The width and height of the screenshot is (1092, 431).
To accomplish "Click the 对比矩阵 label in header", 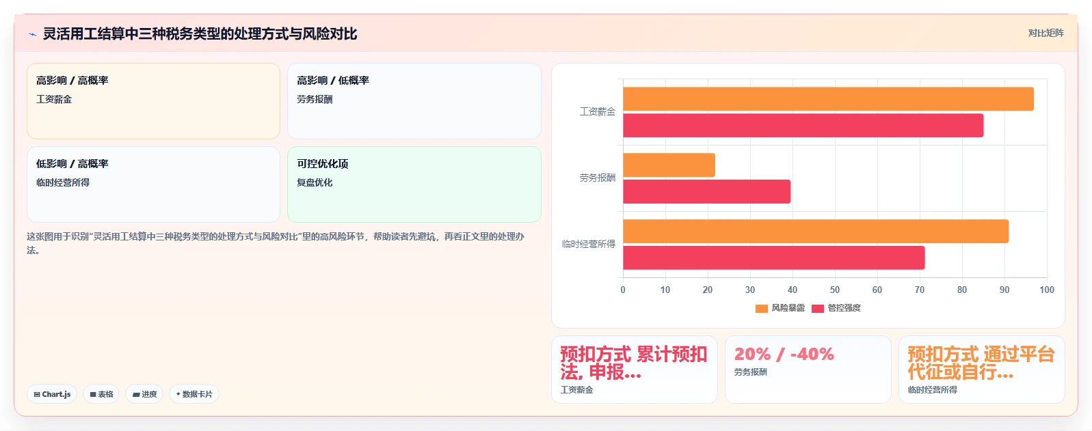I will 1046,33.
